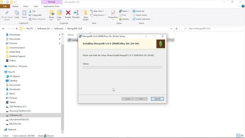Refresh the MongoDB 5.0.9 folder
The width and height of the screenshot is (245, 138).
tap(176, 29)
